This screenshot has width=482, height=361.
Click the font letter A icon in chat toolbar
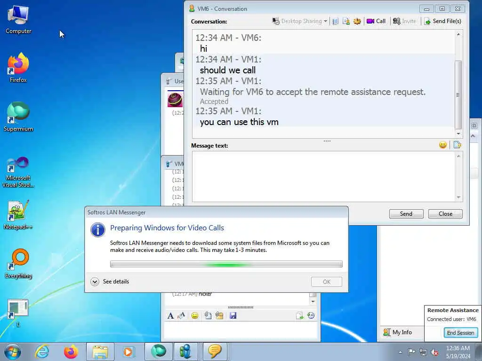pos(170,315)
